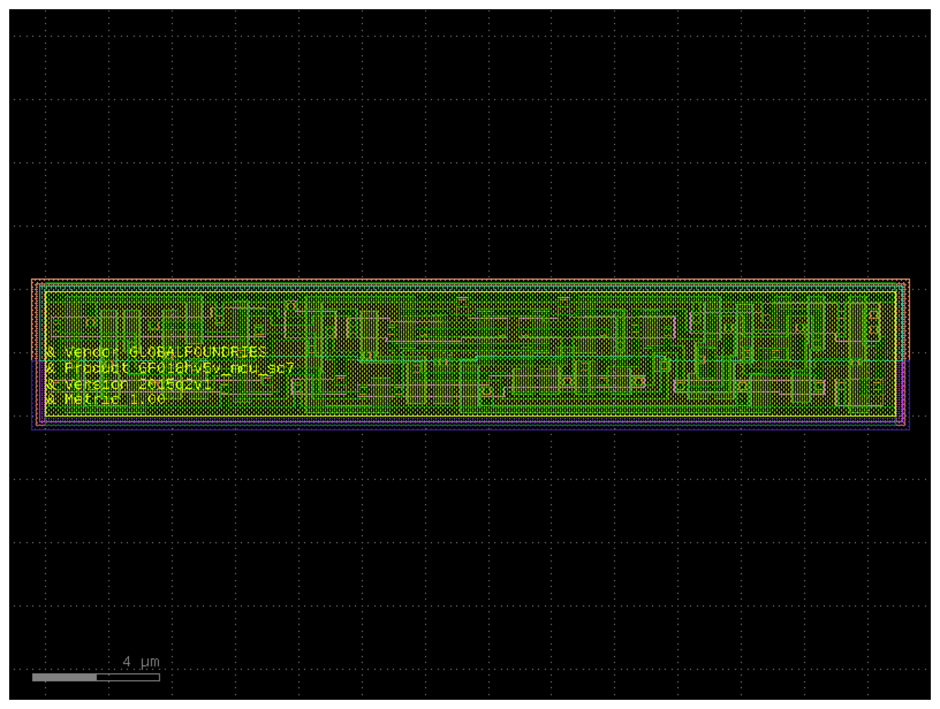This screenshot has width=940, height=709.
Task: Select the 'Version: 2015q2v1' text label
Action: pyautogui.click(x=129, y=384)
